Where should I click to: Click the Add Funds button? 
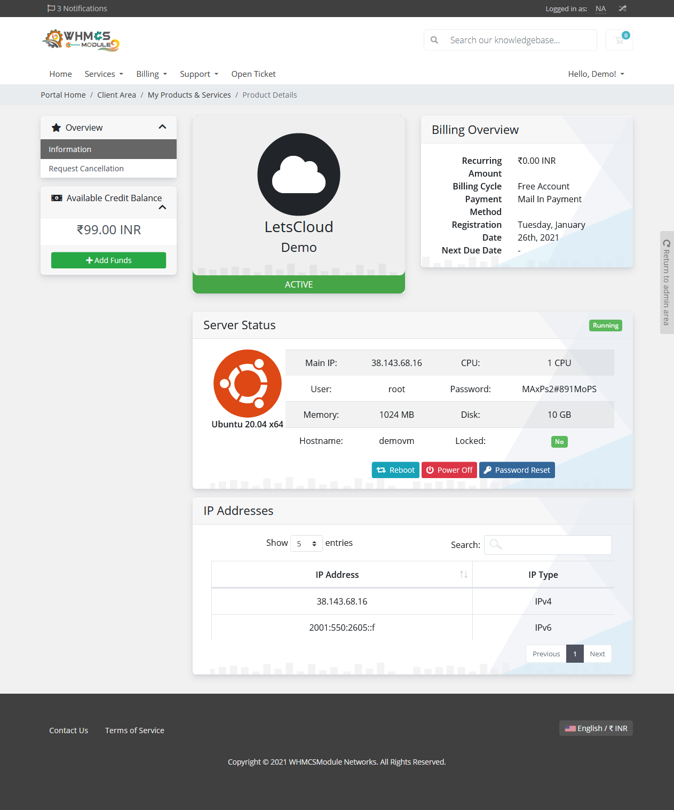(x=108, y=260)
